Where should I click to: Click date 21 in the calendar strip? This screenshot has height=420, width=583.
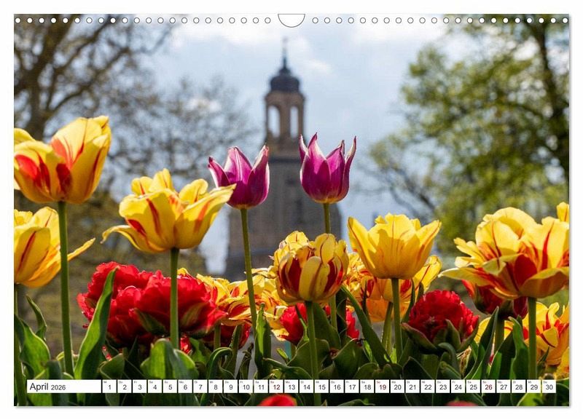pos(412,387)
